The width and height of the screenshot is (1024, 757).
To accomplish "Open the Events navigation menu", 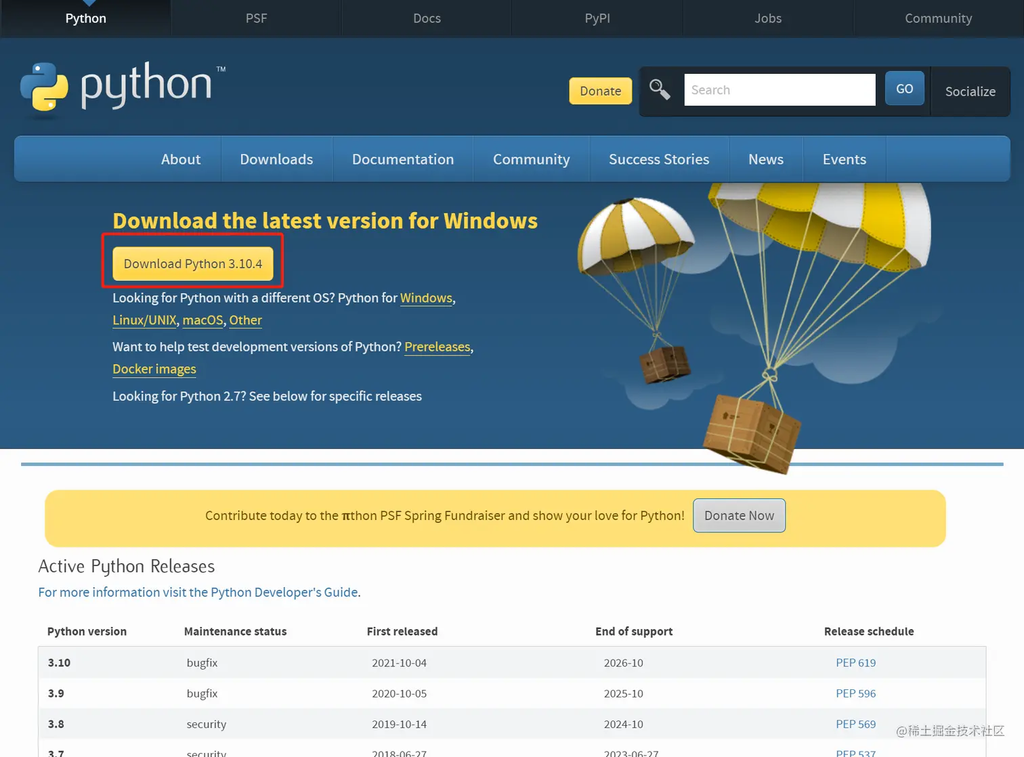I will pyautogui.click(x=845, y=159).
